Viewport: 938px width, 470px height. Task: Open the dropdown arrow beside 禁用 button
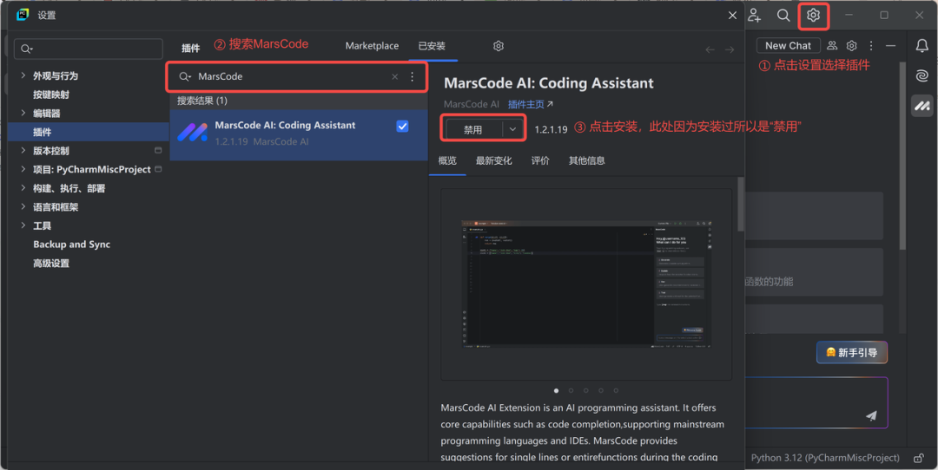click(512, 129)
